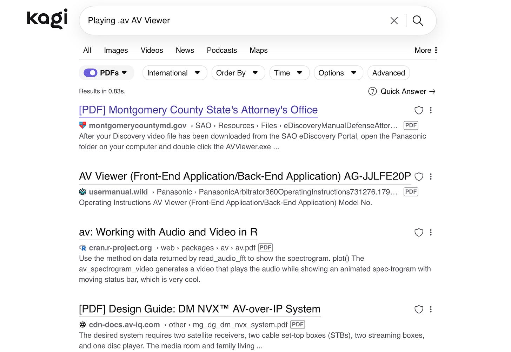Image resolution: width=511 pixels, height=352 pixels.
Task: Click the cran.r-project.org domain link
Action: click(120, 248)
